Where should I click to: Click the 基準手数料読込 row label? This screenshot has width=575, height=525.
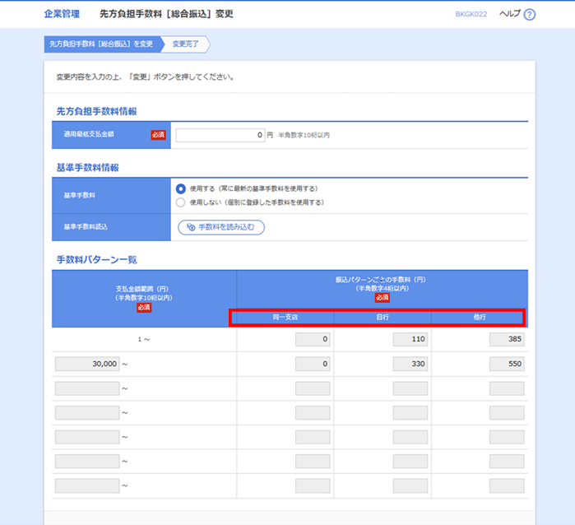tap(86, 227)
